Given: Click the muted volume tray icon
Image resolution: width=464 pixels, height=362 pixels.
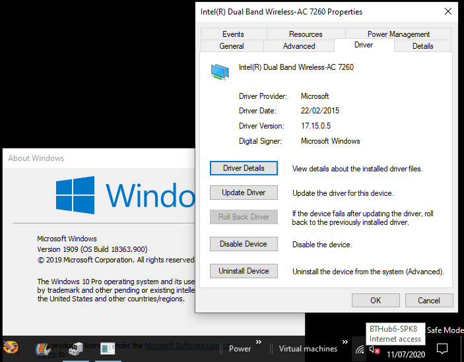Looking at the screenshot, I should pyautogui.click(x=374, y=350).
